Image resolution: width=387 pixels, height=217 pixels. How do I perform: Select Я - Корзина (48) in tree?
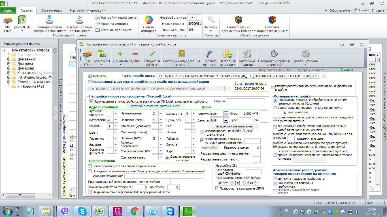click(x=31, y=86)
